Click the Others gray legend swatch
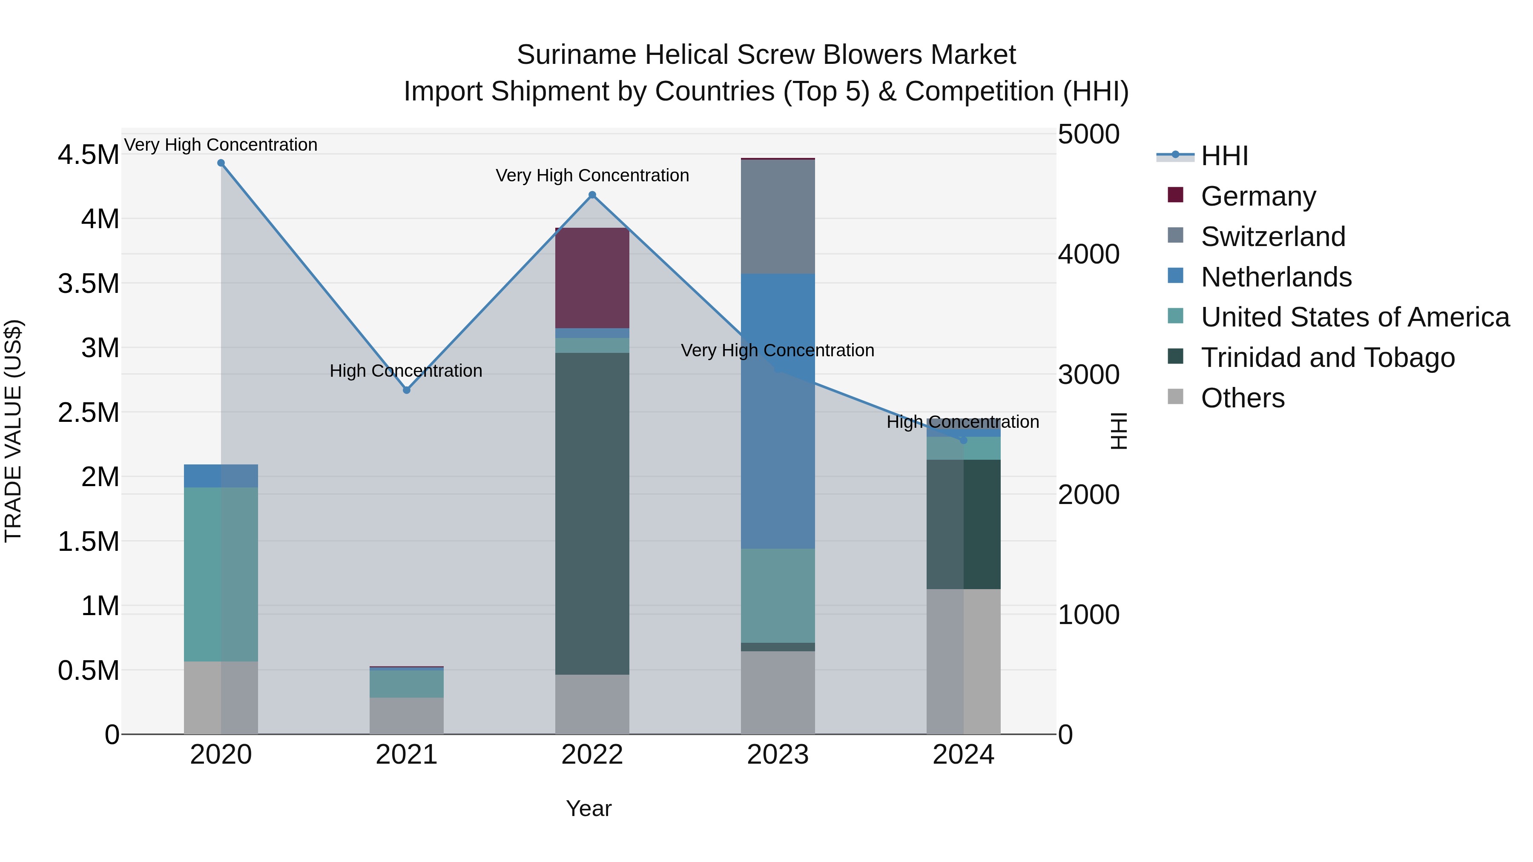Viewport: 1533px width, 862px height. 1175,396
